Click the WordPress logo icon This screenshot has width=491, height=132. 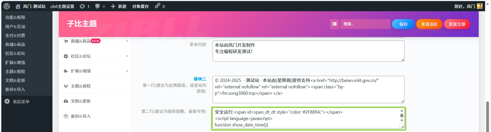pyautogui.click(x=7, y=6)
